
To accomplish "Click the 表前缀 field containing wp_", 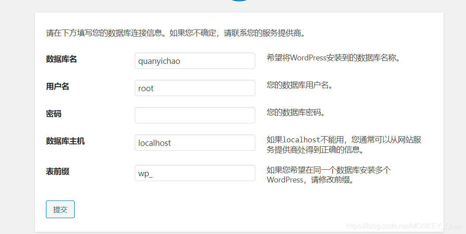I will coord(195,173).
